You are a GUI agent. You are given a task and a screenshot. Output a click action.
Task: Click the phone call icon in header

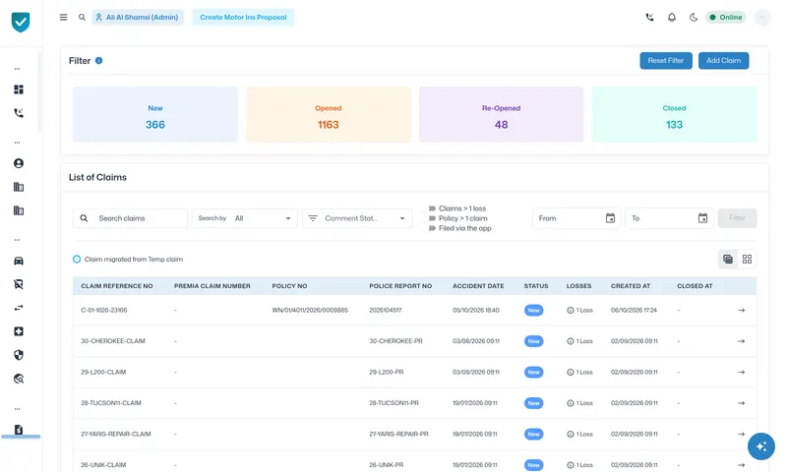click(x=649, y=17)
